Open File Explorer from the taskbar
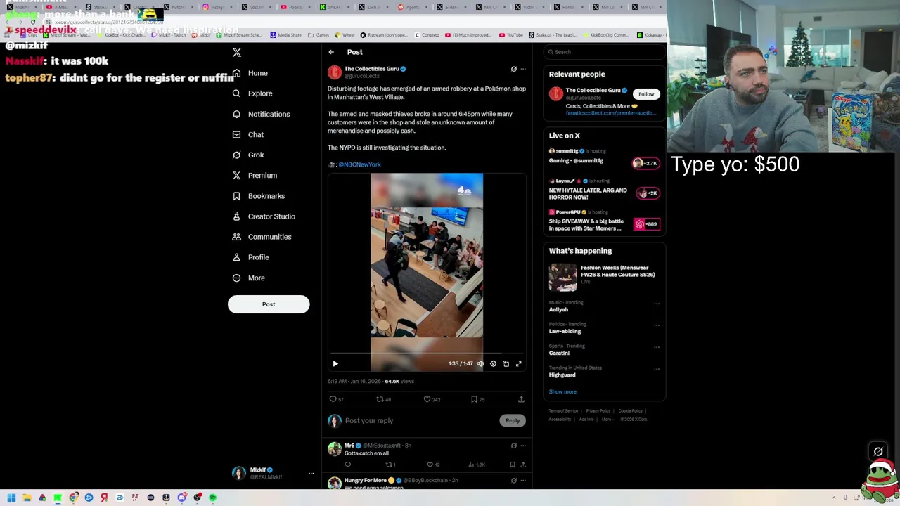Viewport: 900px width, 506px height. tap(27, 498)
